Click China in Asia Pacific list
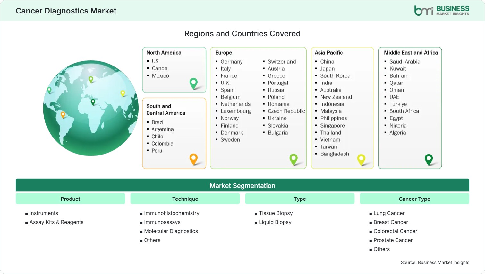The height and width of the screenshot is (274, 485). point(327,62)
